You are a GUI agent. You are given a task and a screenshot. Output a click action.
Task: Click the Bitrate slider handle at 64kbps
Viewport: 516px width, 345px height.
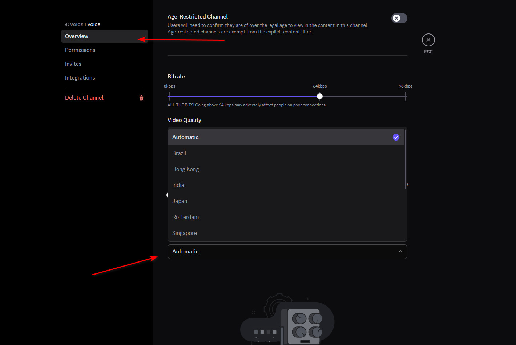(x=319, y=96)
